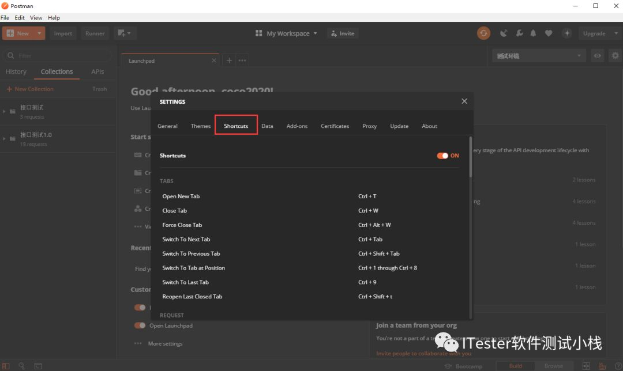623x371 pixels.
Task: Open the General settings tab
Action: (x=167, y=126)
